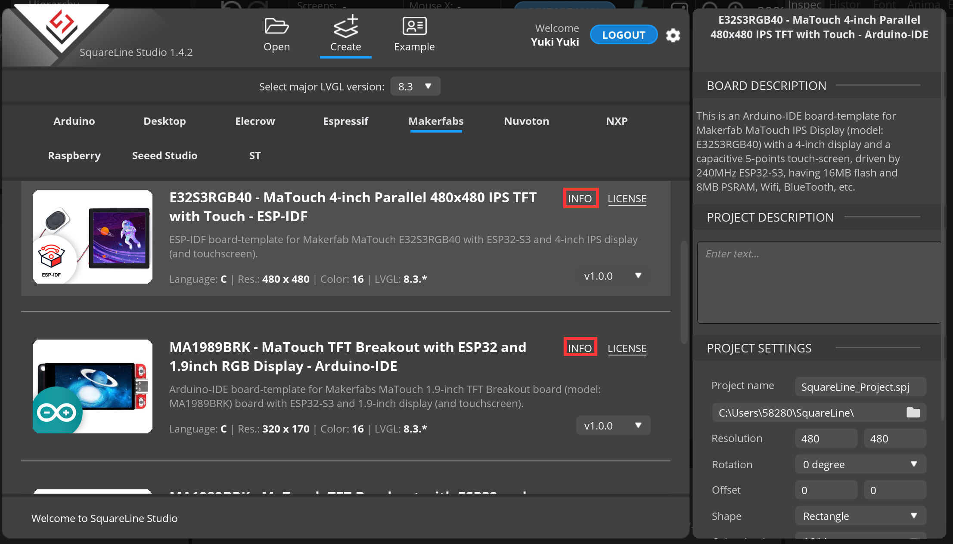Open LICENSE link for MA1989BRK board
The image size is (953, 544).
point(627,348)
